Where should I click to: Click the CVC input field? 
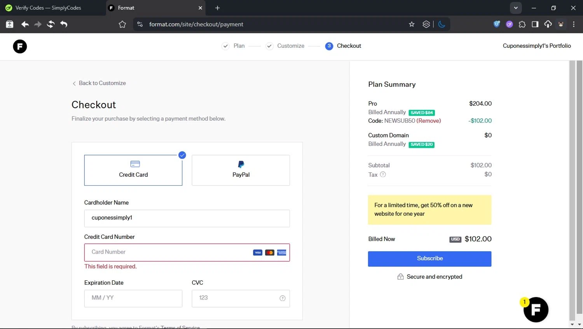click(x=241, y=298)
